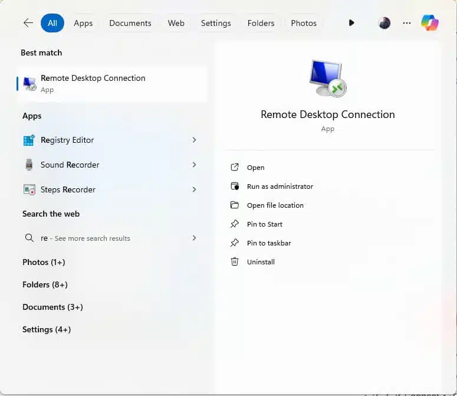The width and height of the screenshot is (457, 396).
Task: Open the Documents (3+) category
Action: [x=52, y=307]
